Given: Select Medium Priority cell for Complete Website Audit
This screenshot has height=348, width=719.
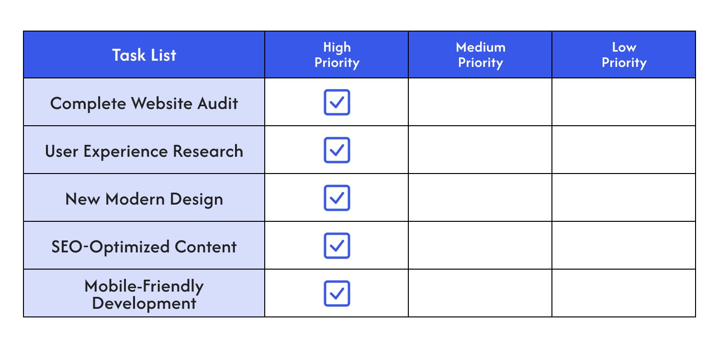Looking at the screenshot, I should click(x=480, y=102).
